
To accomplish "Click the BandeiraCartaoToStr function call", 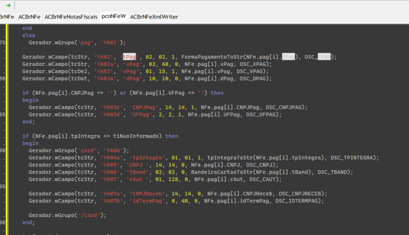I will coord(221,172).
